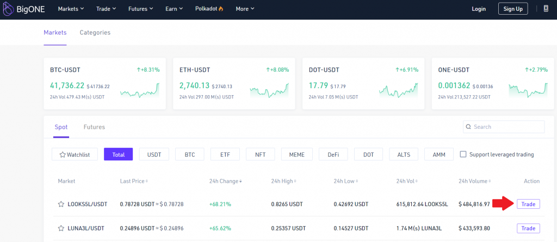Screen dimensions: 557x242
Task: Switch to the Categories tab
Action: point(95,32)
